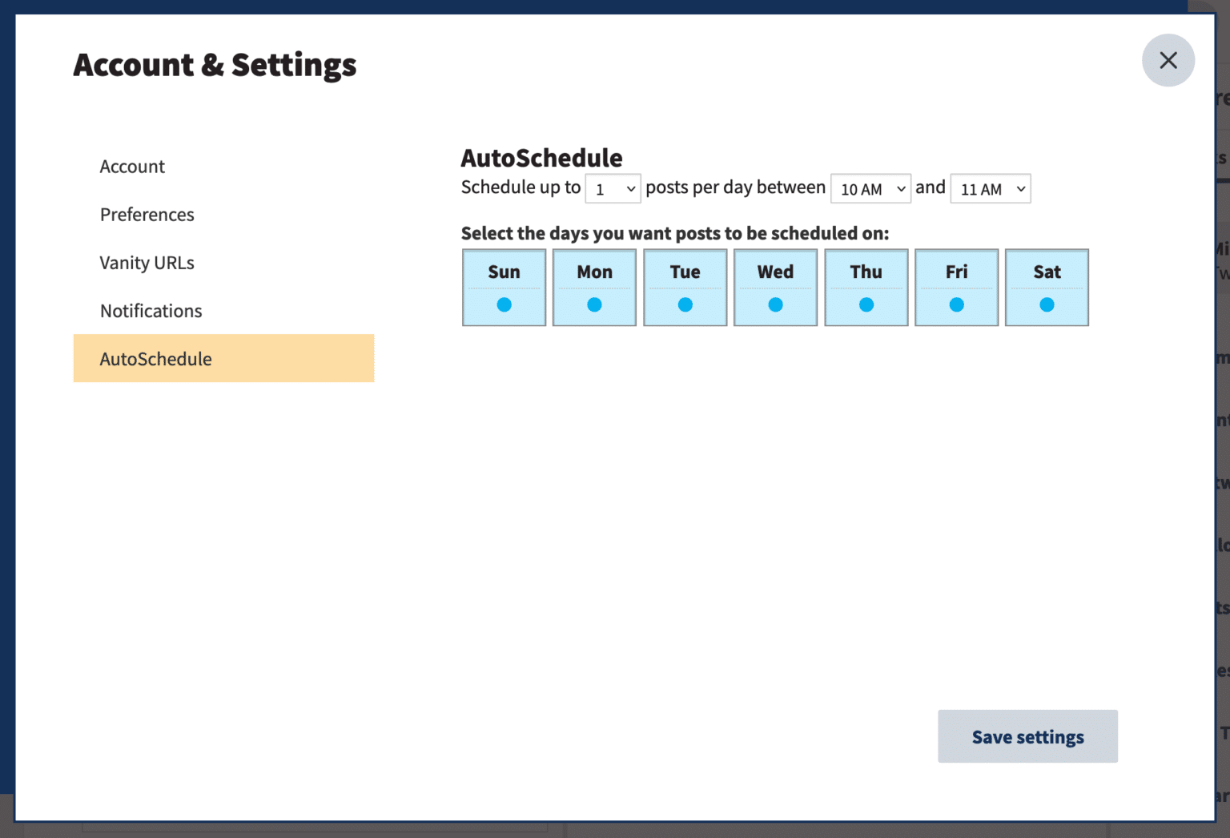Viewport: 1230px width, 838px height.
Task: Deselect Thursday from schedule days
Action: (x=866, y=287)
